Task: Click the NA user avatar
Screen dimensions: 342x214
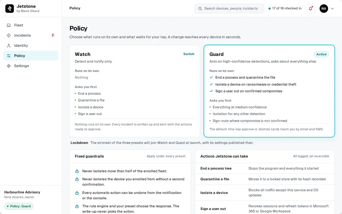Action: [324, 9]
